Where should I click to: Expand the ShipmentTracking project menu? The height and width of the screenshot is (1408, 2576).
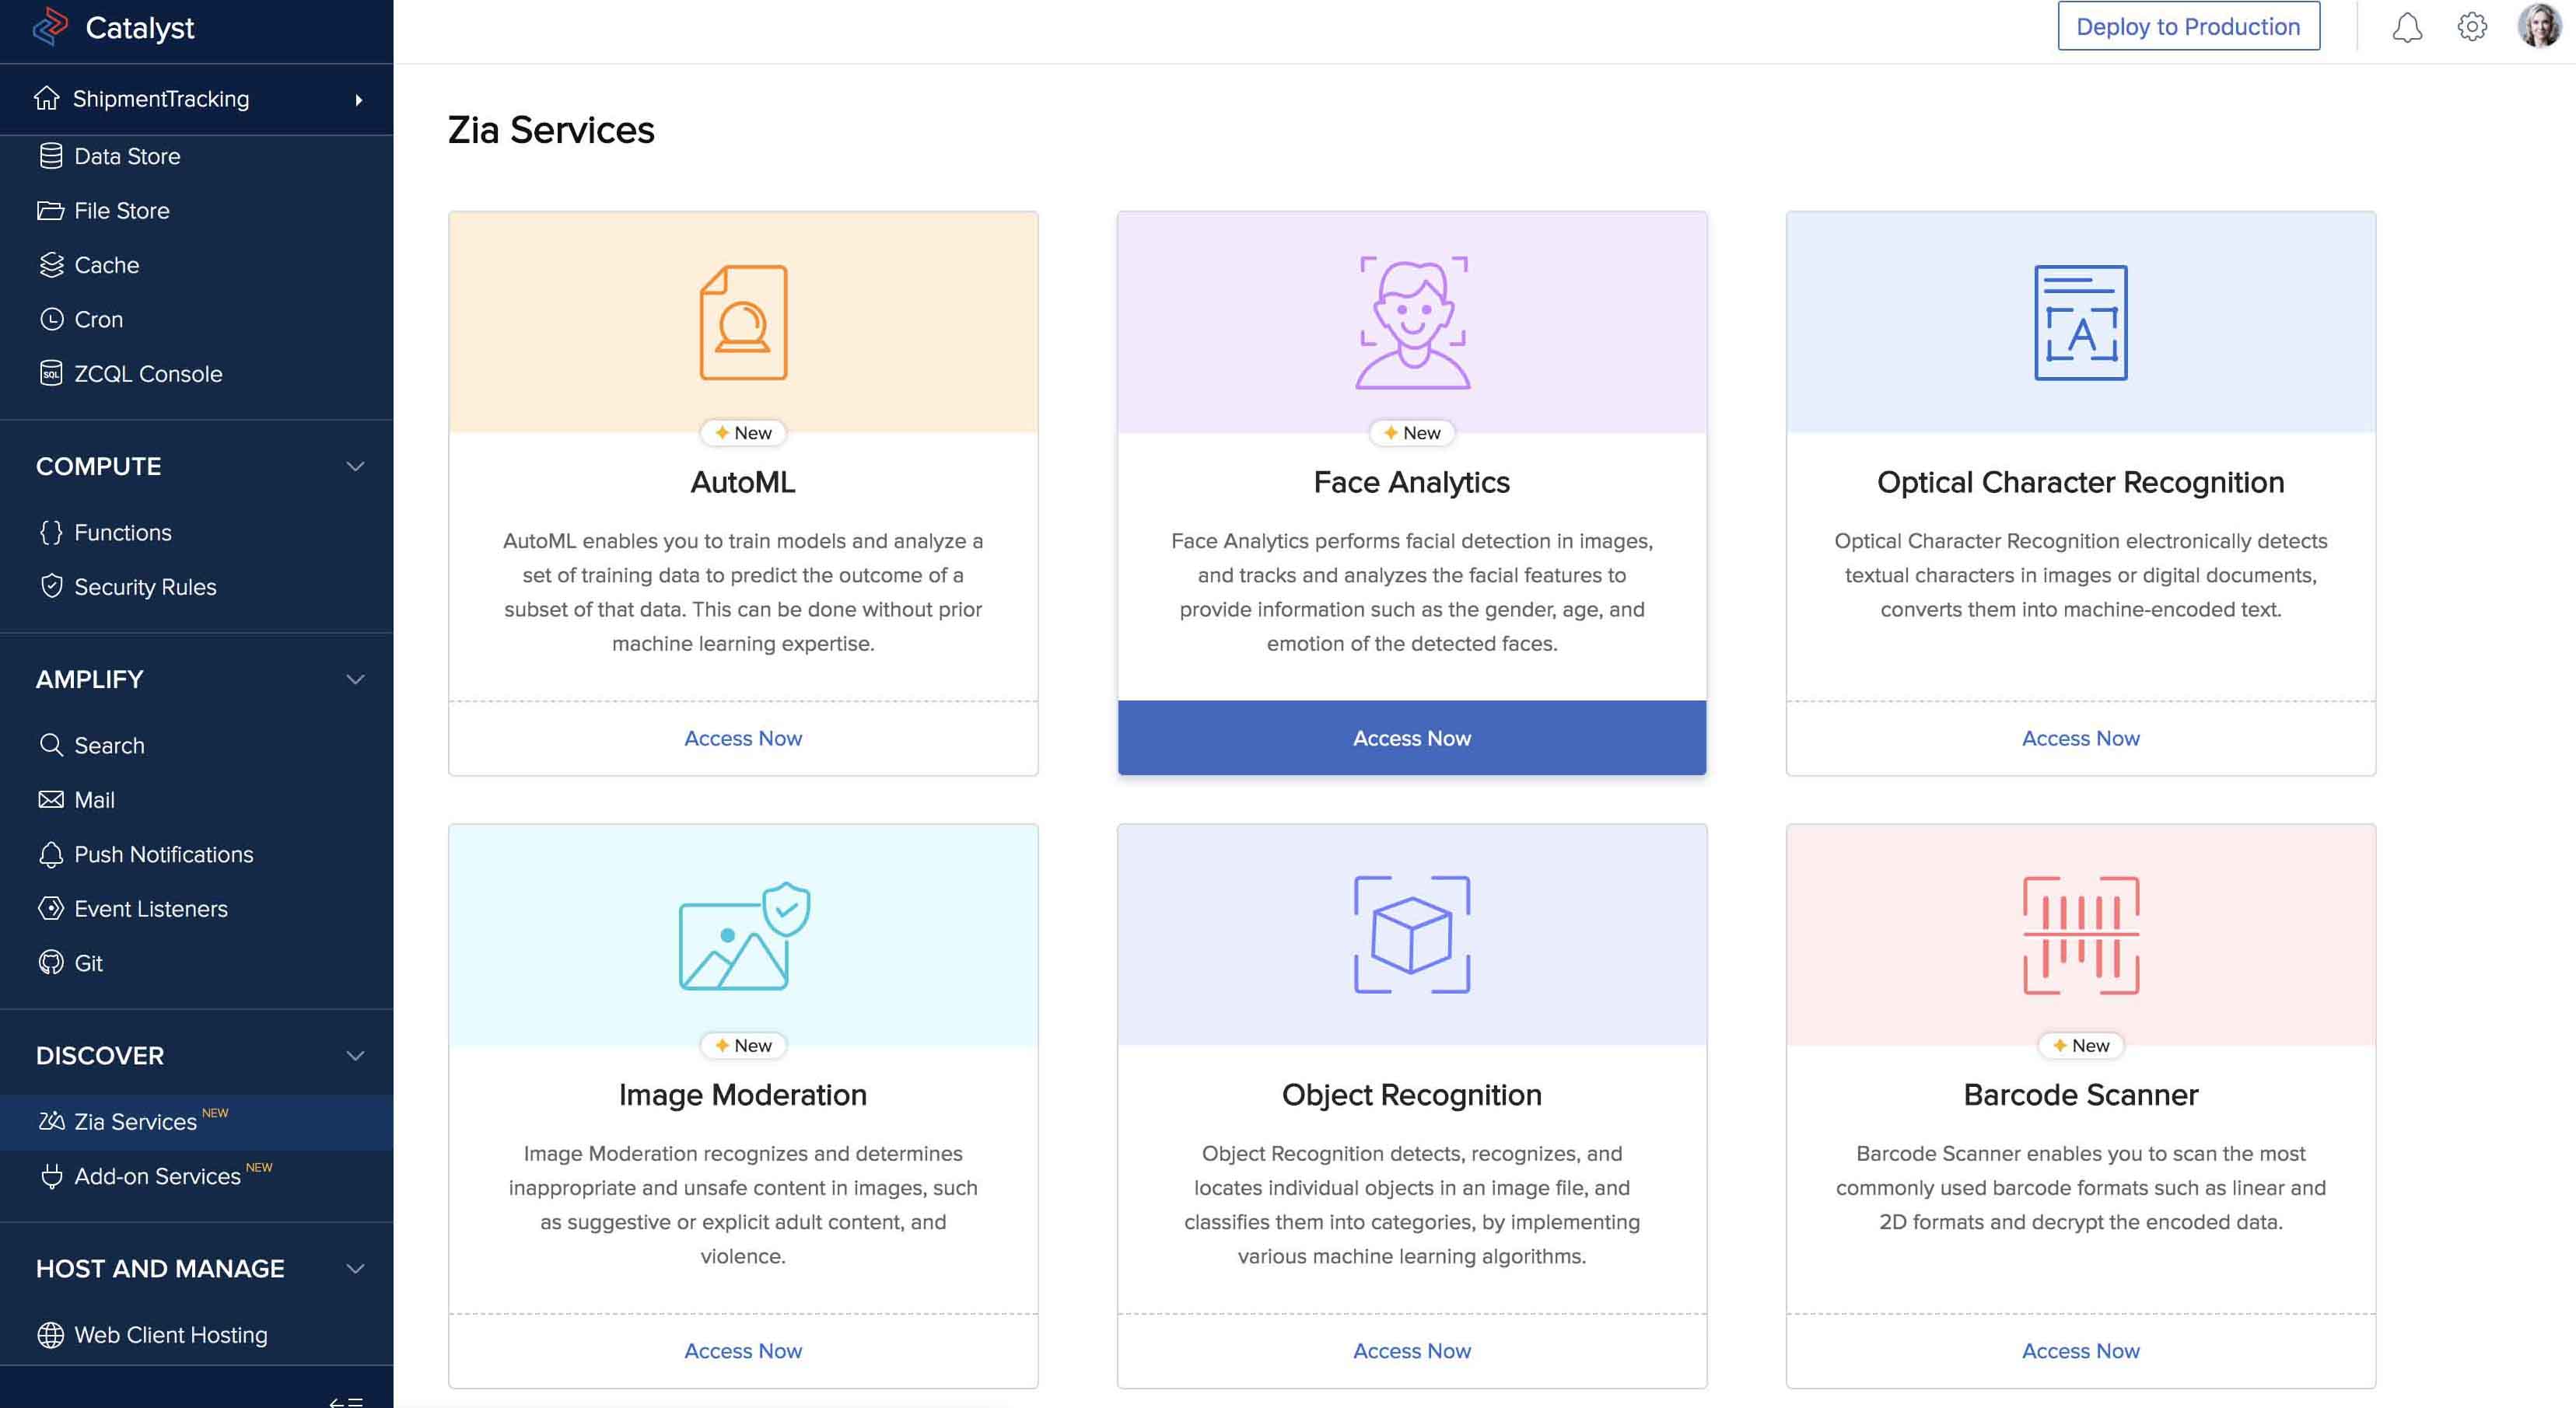[357, 99]
